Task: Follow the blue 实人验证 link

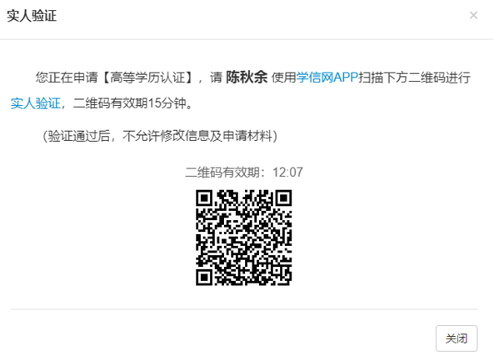Action: point(35,103)
